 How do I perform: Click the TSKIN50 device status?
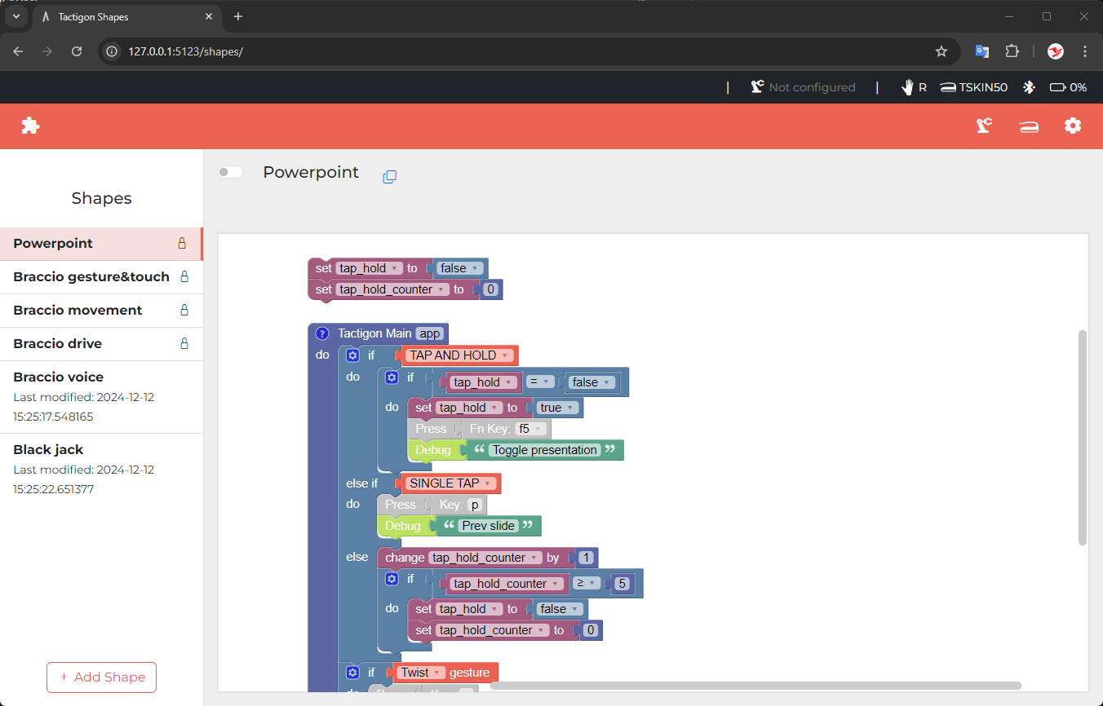973,87
